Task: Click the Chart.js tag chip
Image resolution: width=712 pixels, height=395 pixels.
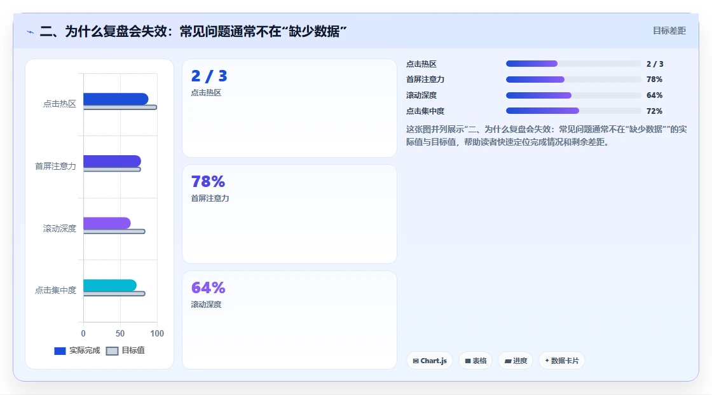Action: 430,361
